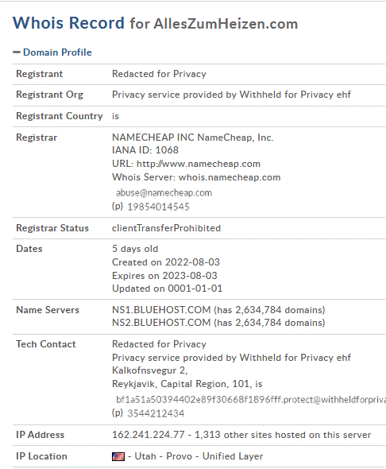Click the Registrant Org privacy service value
This screenshot has height=469, width=386.
(x=231, y=95)
